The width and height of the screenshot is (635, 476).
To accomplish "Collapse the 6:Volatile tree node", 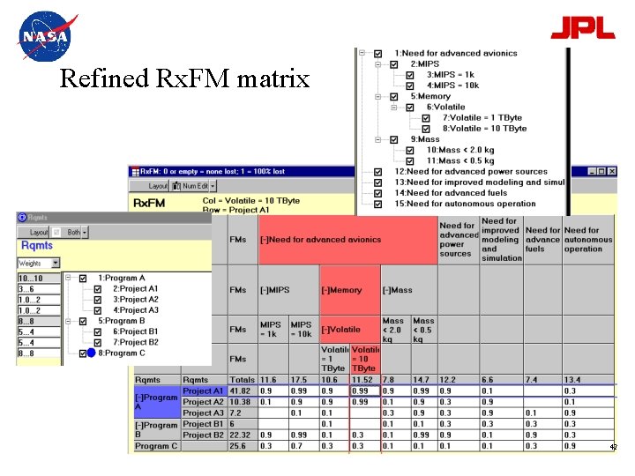I will coord(393,108).
